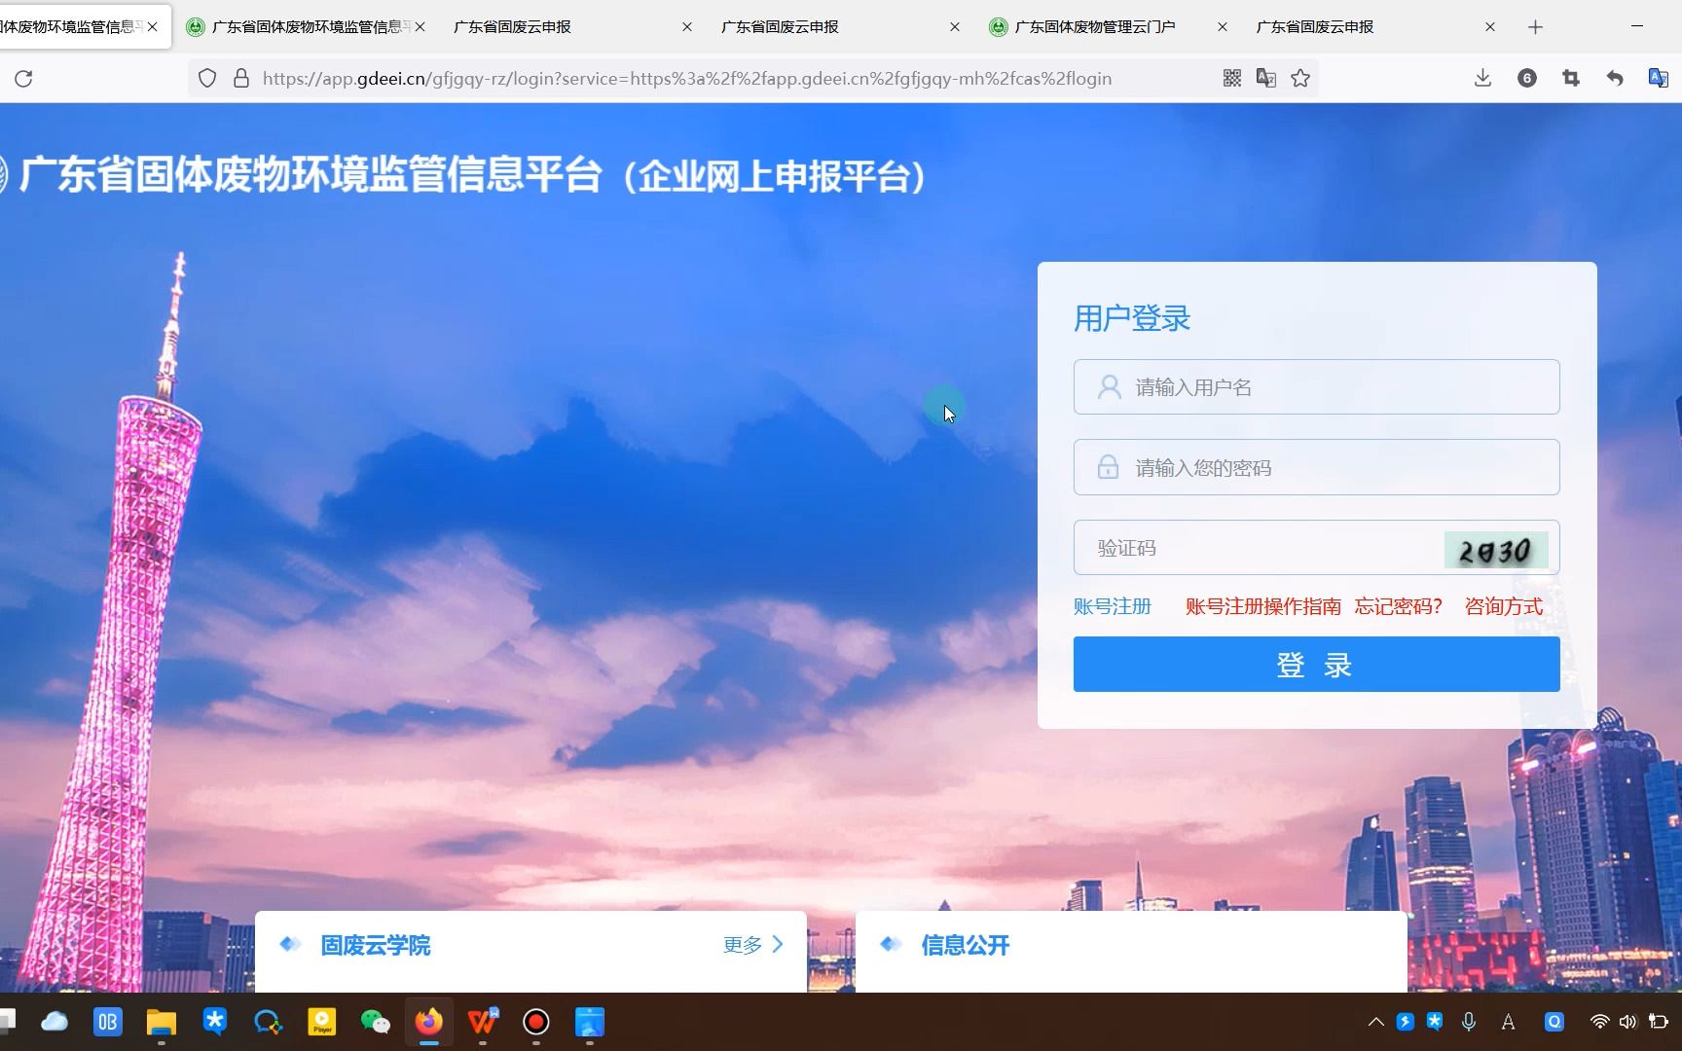Screen dimensions: 1682x1051
Task: Click the undo arrow toolbar icon
Action: coord(1615,79)
